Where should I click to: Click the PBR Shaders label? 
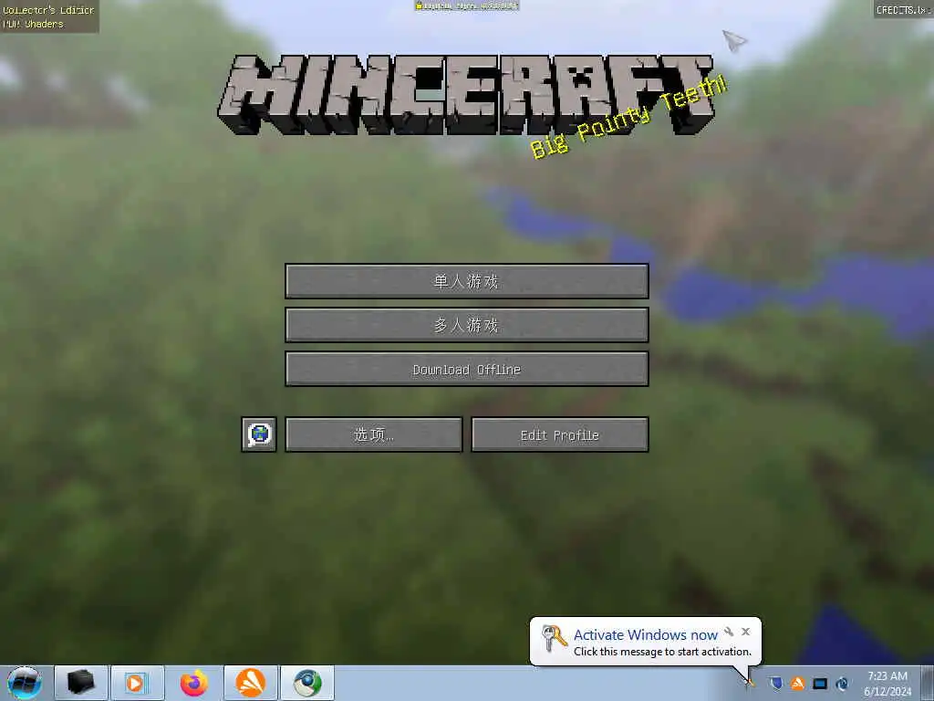[x=34, y=24]
